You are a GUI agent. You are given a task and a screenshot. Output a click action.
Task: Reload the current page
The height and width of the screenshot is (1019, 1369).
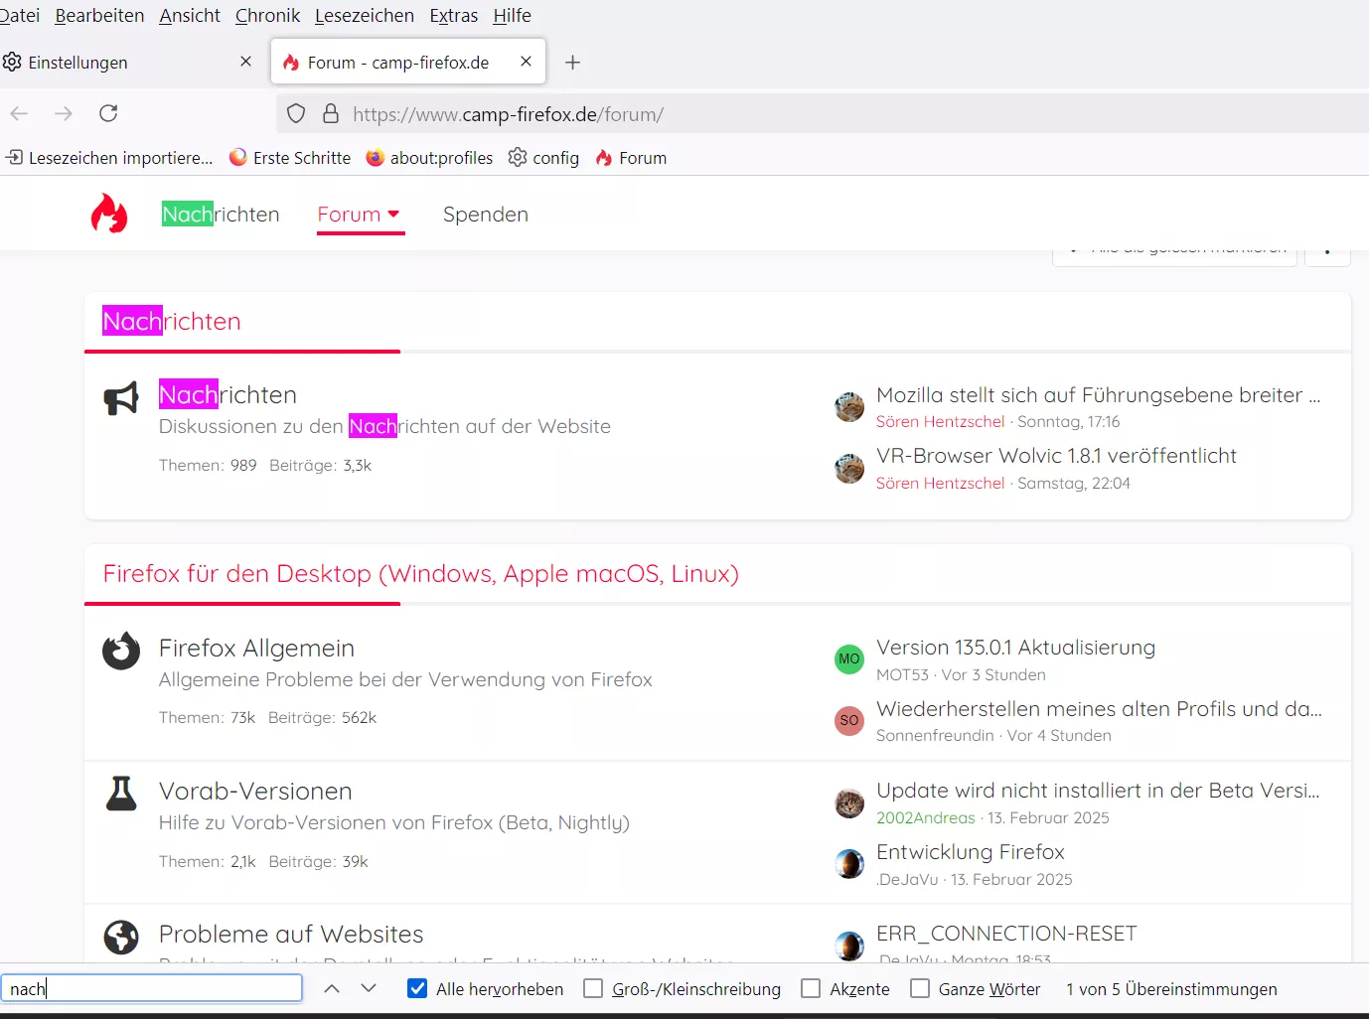tap(108, 113)
